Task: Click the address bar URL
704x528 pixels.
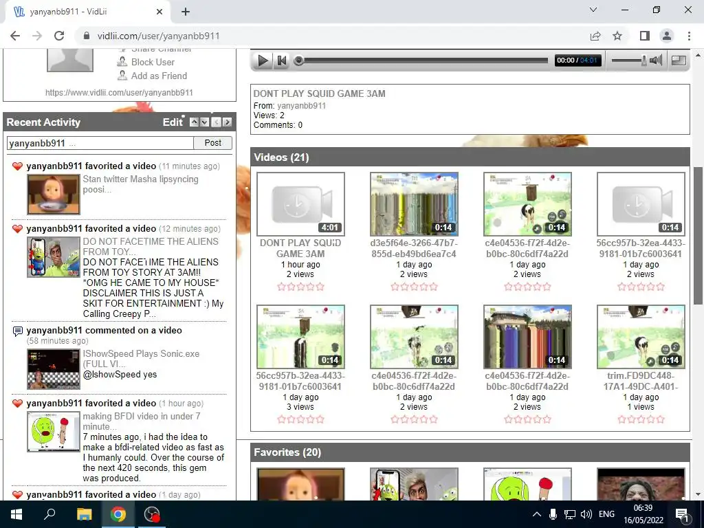Action: point(159,36)
